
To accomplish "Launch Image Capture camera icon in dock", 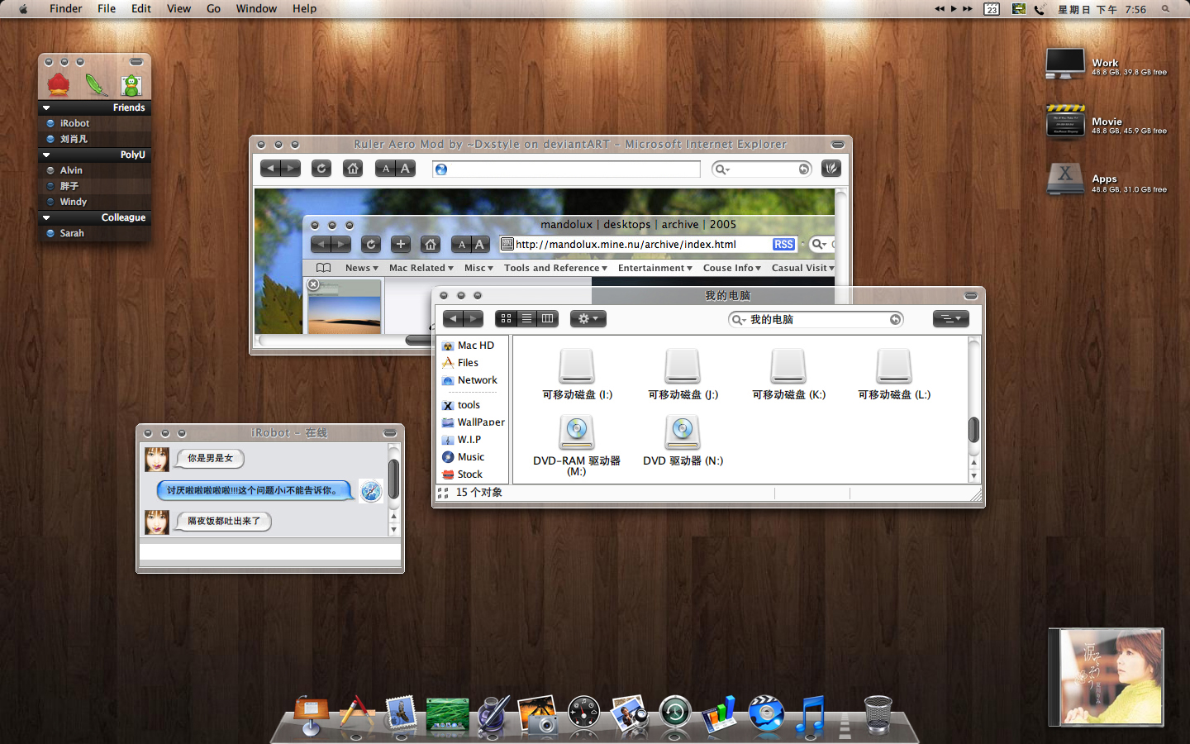I will coord(537,714).
